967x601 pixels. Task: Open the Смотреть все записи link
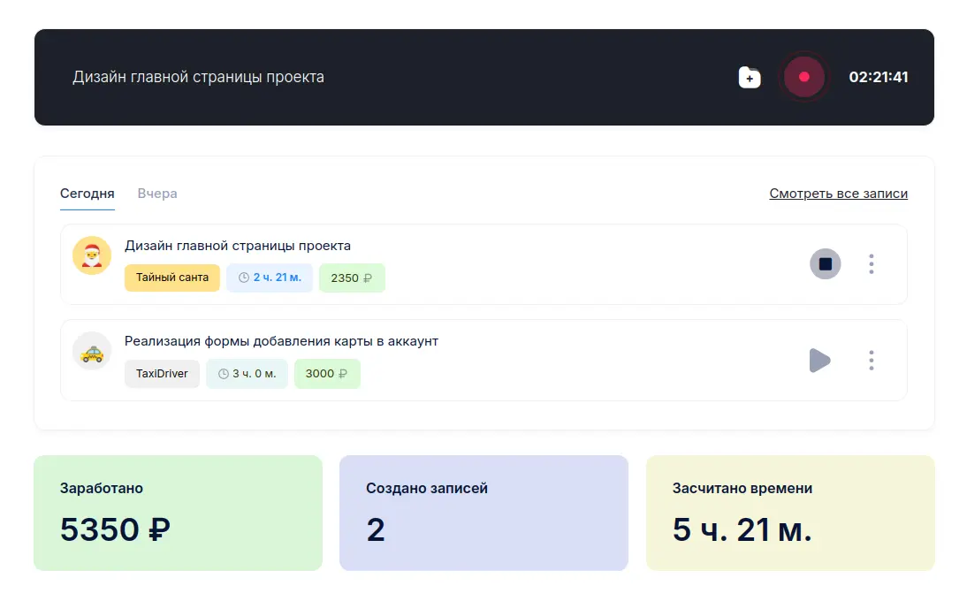(838, 194)
